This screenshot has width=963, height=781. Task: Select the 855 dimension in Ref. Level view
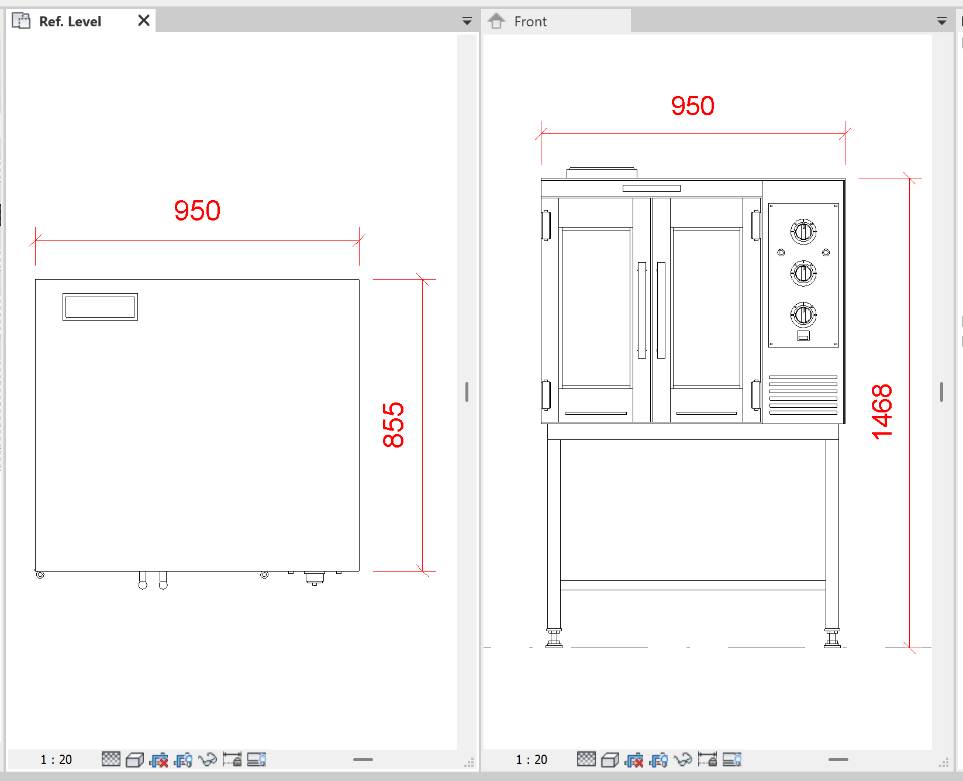click(x=393, y=425)
